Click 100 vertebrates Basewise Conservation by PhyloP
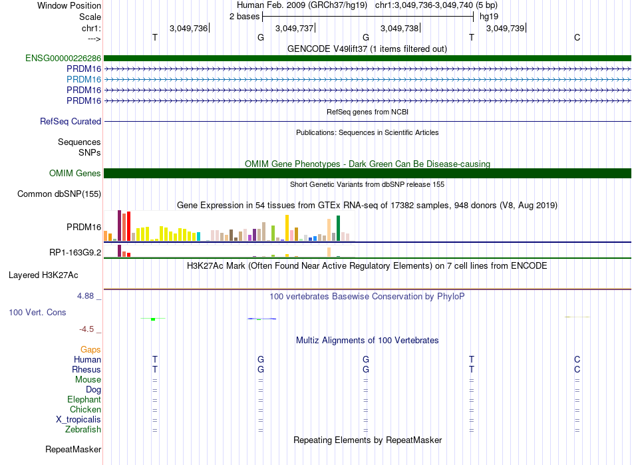This screenshot has width=632, height=465. point(367,296)
